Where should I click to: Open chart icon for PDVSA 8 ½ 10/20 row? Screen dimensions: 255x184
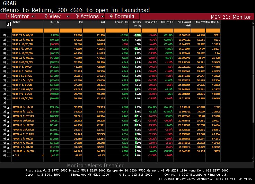(8, 112)
